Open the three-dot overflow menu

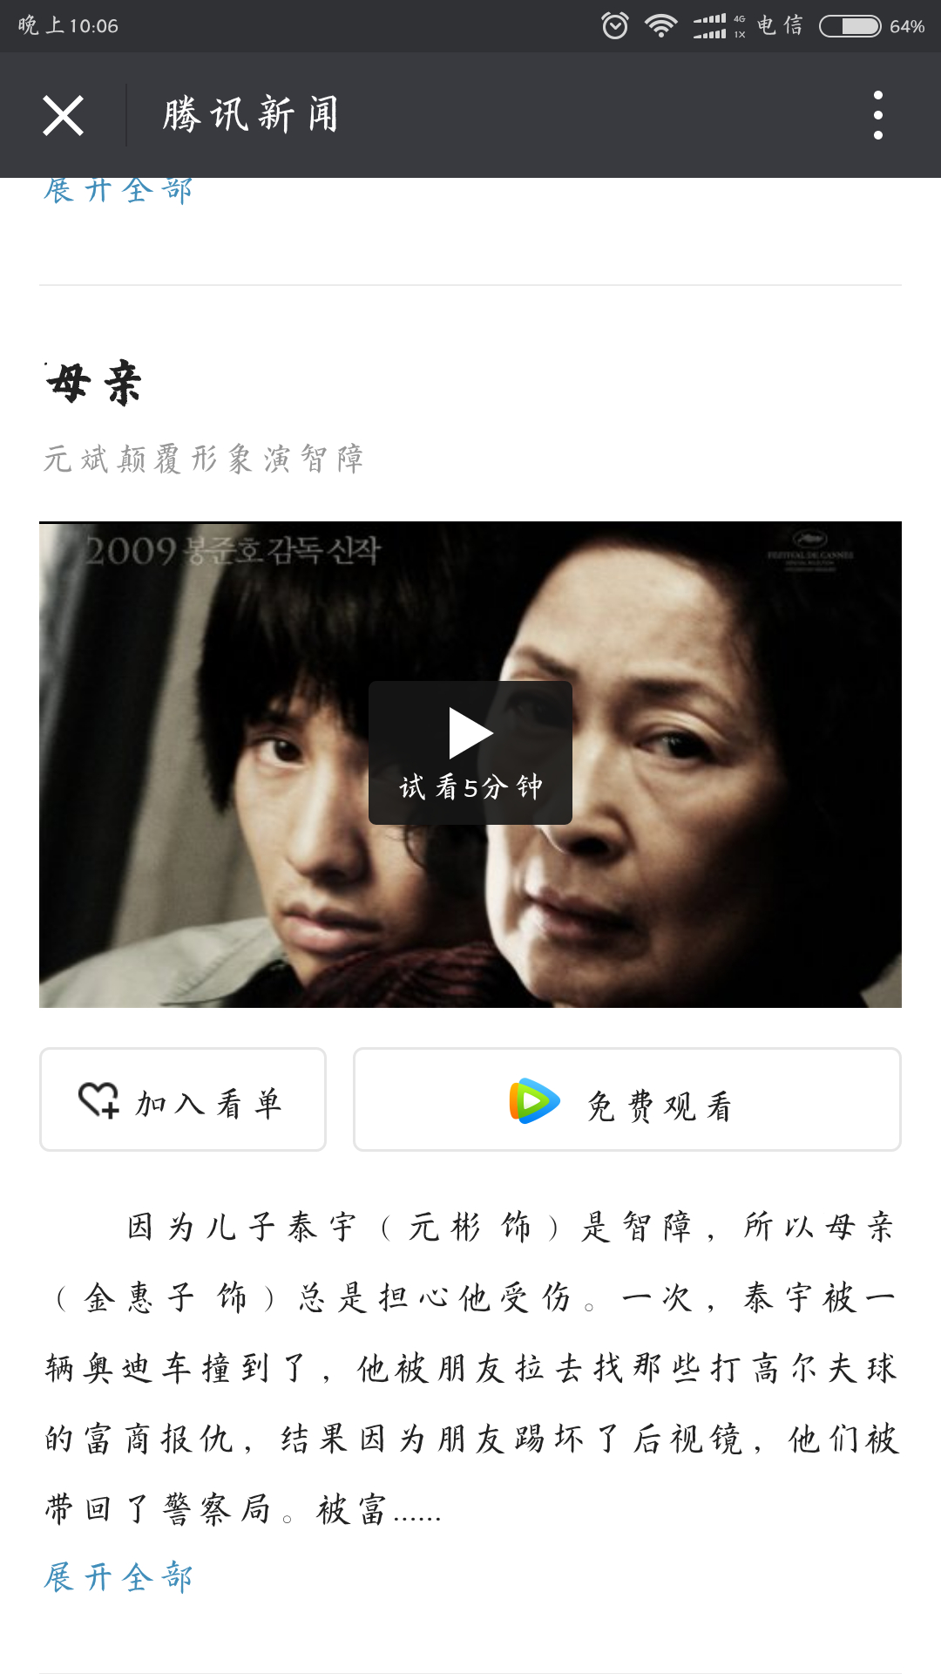pos(877,115)
